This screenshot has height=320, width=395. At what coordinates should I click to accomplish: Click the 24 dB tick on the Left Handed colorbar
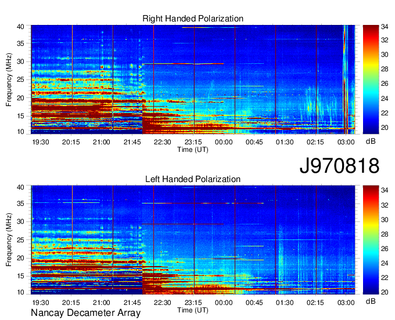coord(385,263)
